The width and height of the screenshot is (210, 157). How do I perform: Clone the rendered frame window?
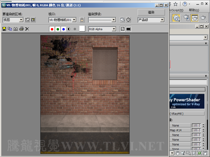pos(16,29)
